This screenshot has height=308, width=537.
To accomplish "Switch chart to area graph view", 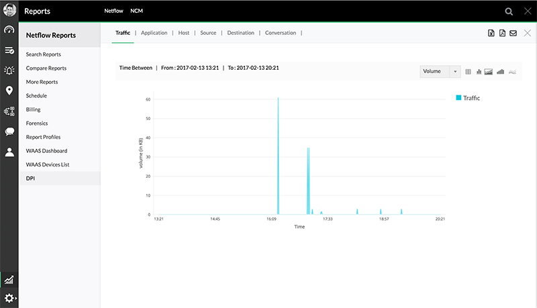I will (x=489, y=71).
